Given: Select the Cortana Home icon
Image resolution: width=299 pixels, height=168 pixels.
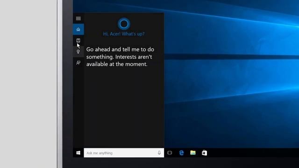Looking at the screenshot, I should (x=78, y=29).
